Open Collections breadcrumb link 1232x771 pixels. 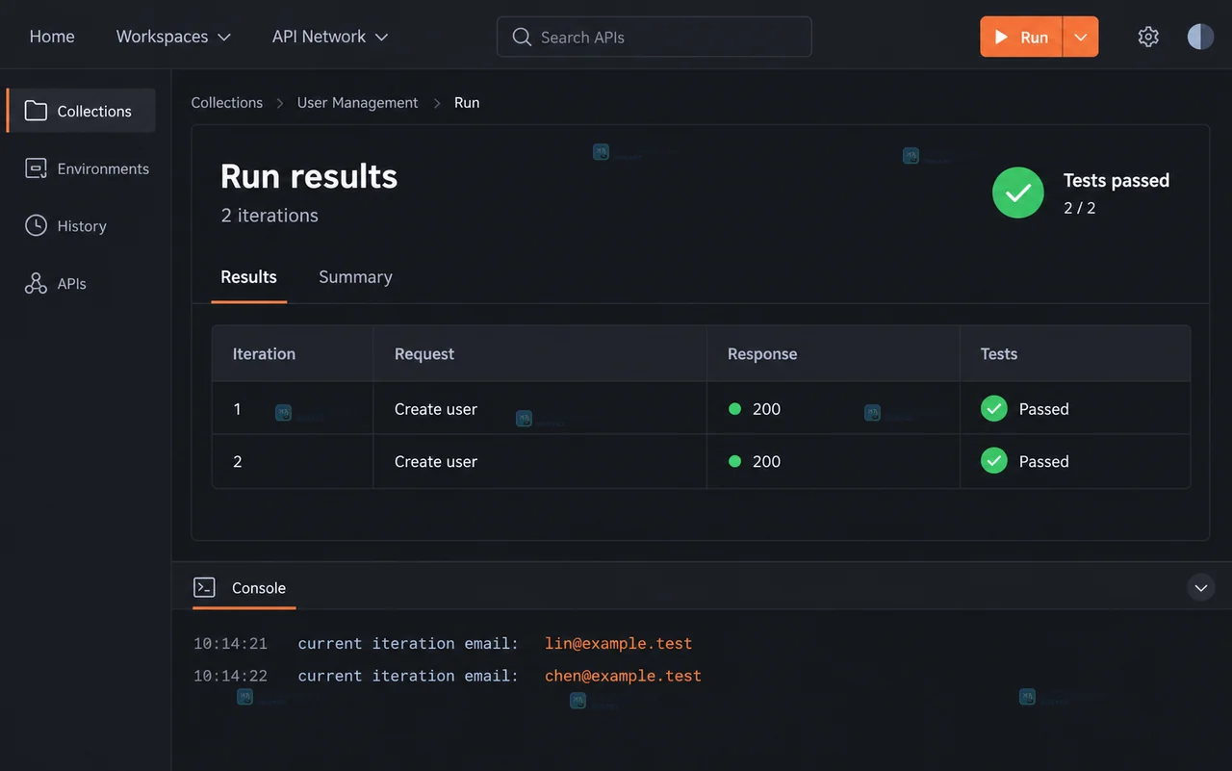point(226,102)
